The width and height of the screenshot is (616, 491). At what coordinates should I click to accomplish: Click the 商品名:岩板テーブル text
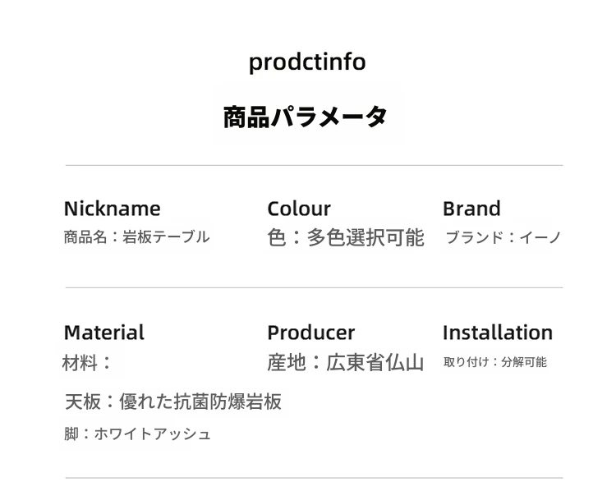[136, 237]
